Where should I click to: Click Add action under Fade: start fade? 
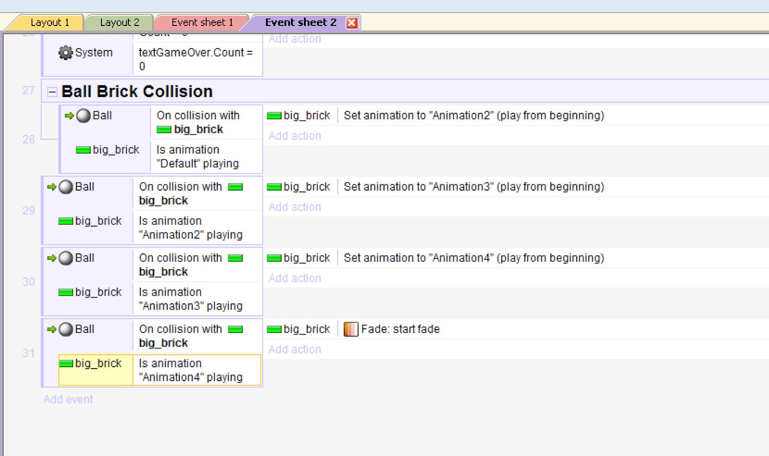pos(295,349)
